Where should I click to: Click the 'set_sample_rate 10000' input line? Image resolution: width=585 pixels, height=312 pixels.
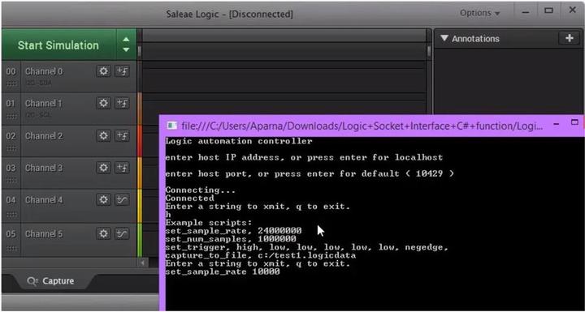tap(223, 271)
